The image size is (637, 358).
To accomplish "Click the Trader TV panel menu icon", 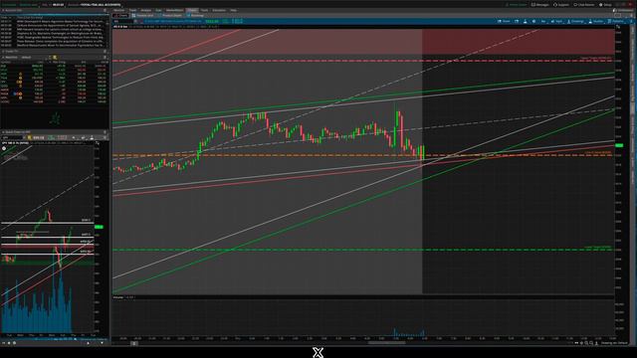I will point(105,52).
